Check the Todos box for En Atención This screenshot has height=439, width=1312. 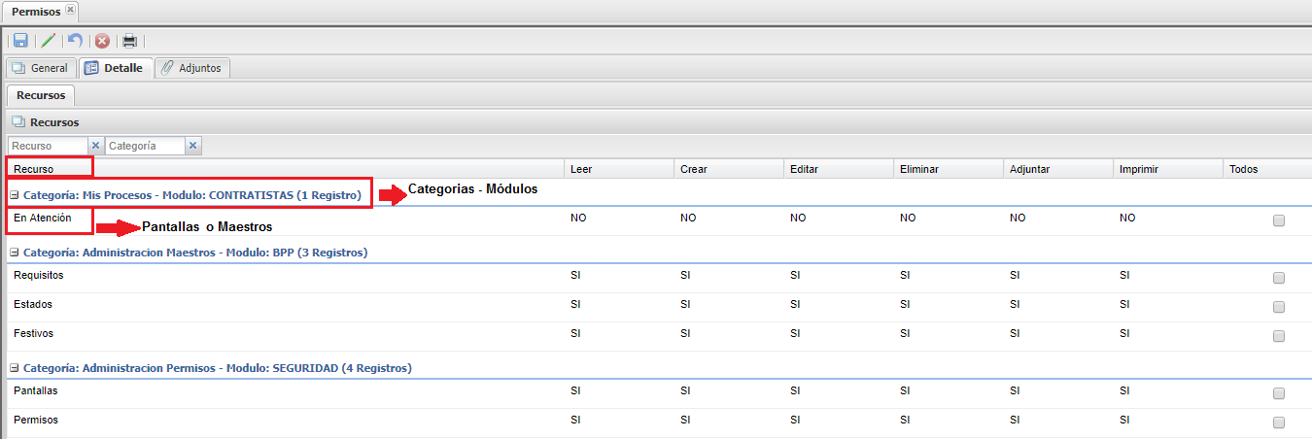(1278, 220)
